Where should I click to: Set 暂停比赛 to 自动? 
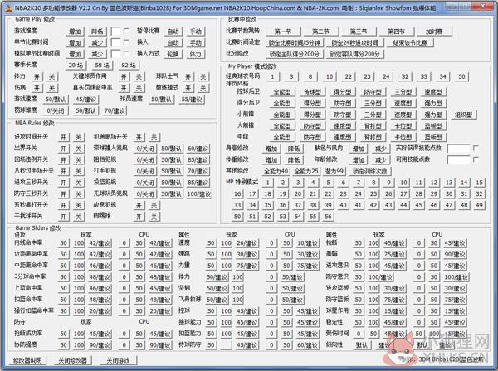pos(173,32)
